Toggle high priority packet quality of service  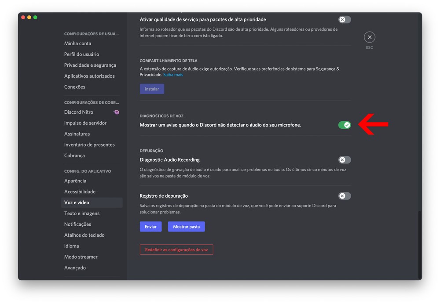345,20
